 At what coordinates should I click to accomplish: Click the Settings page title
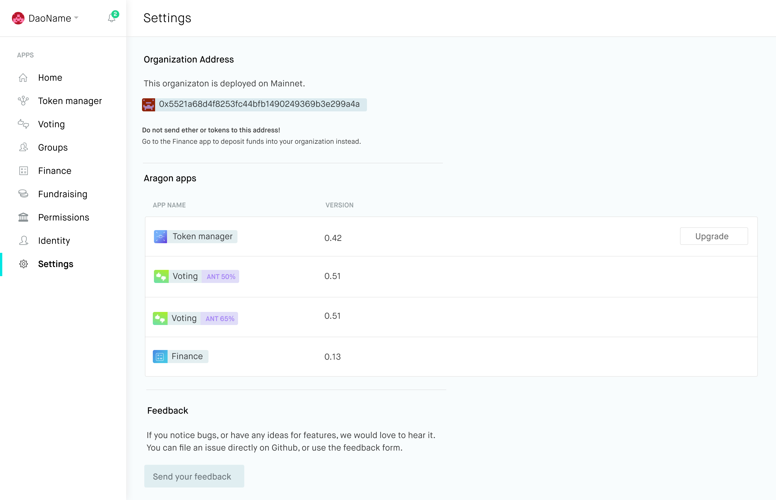pos(167,18)
